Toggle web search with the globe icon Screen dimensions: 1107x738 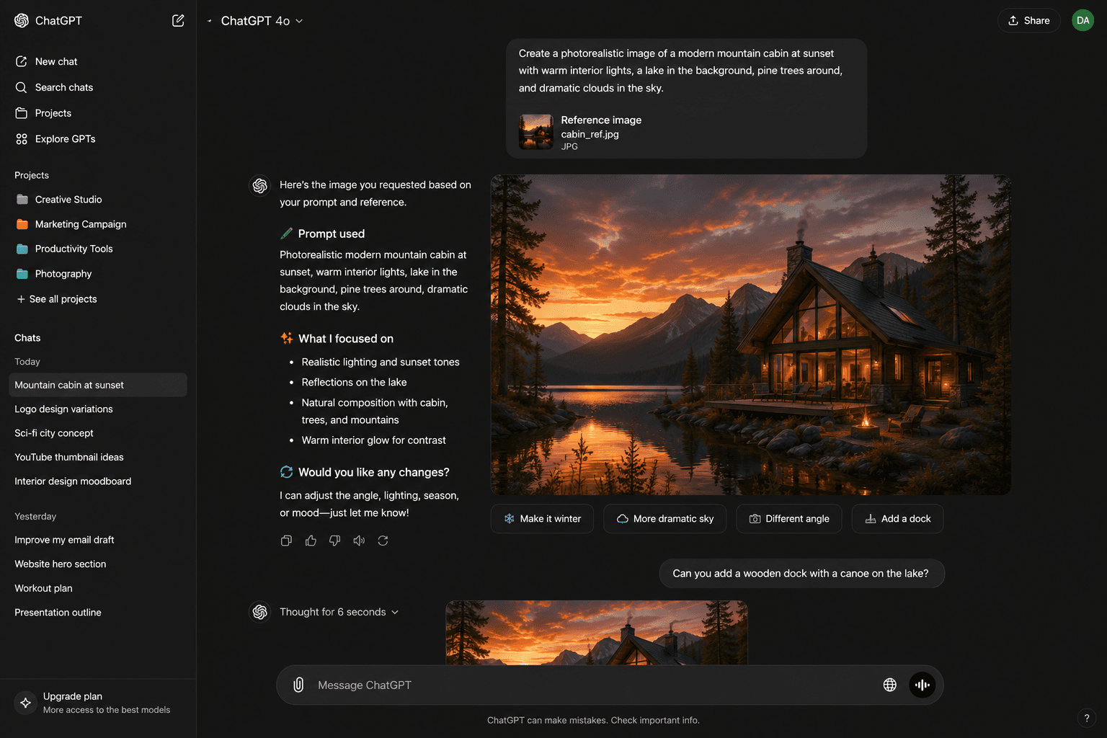890,685
